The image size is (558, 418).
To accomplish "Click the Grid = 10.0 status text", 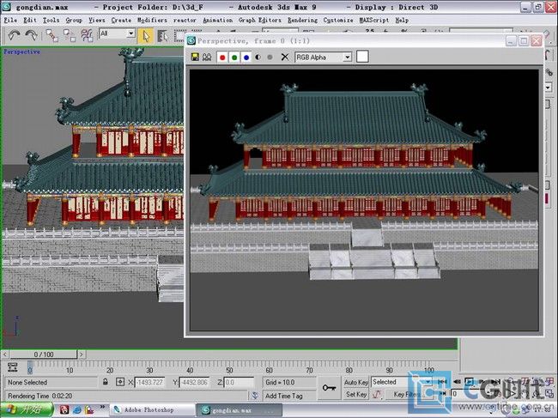I will 280,382.
